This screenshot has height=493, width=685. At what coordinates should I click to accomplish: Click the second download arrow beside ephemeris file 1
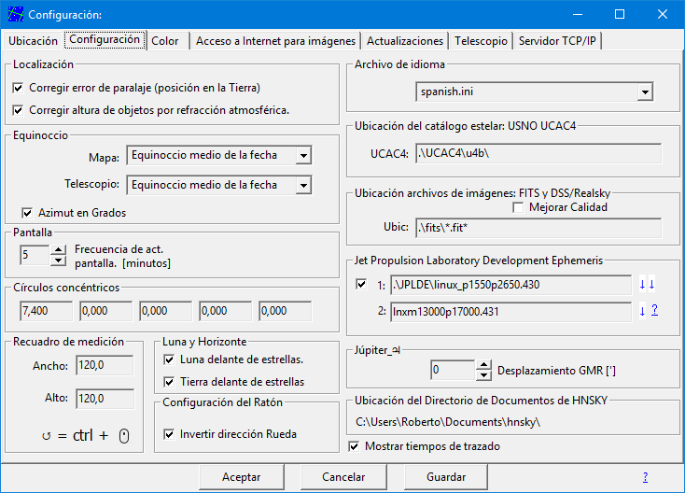point(651,285)
